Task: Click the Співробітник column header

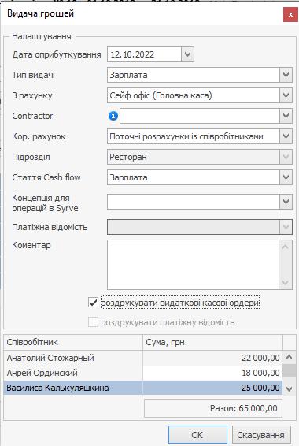Action: 73,342
